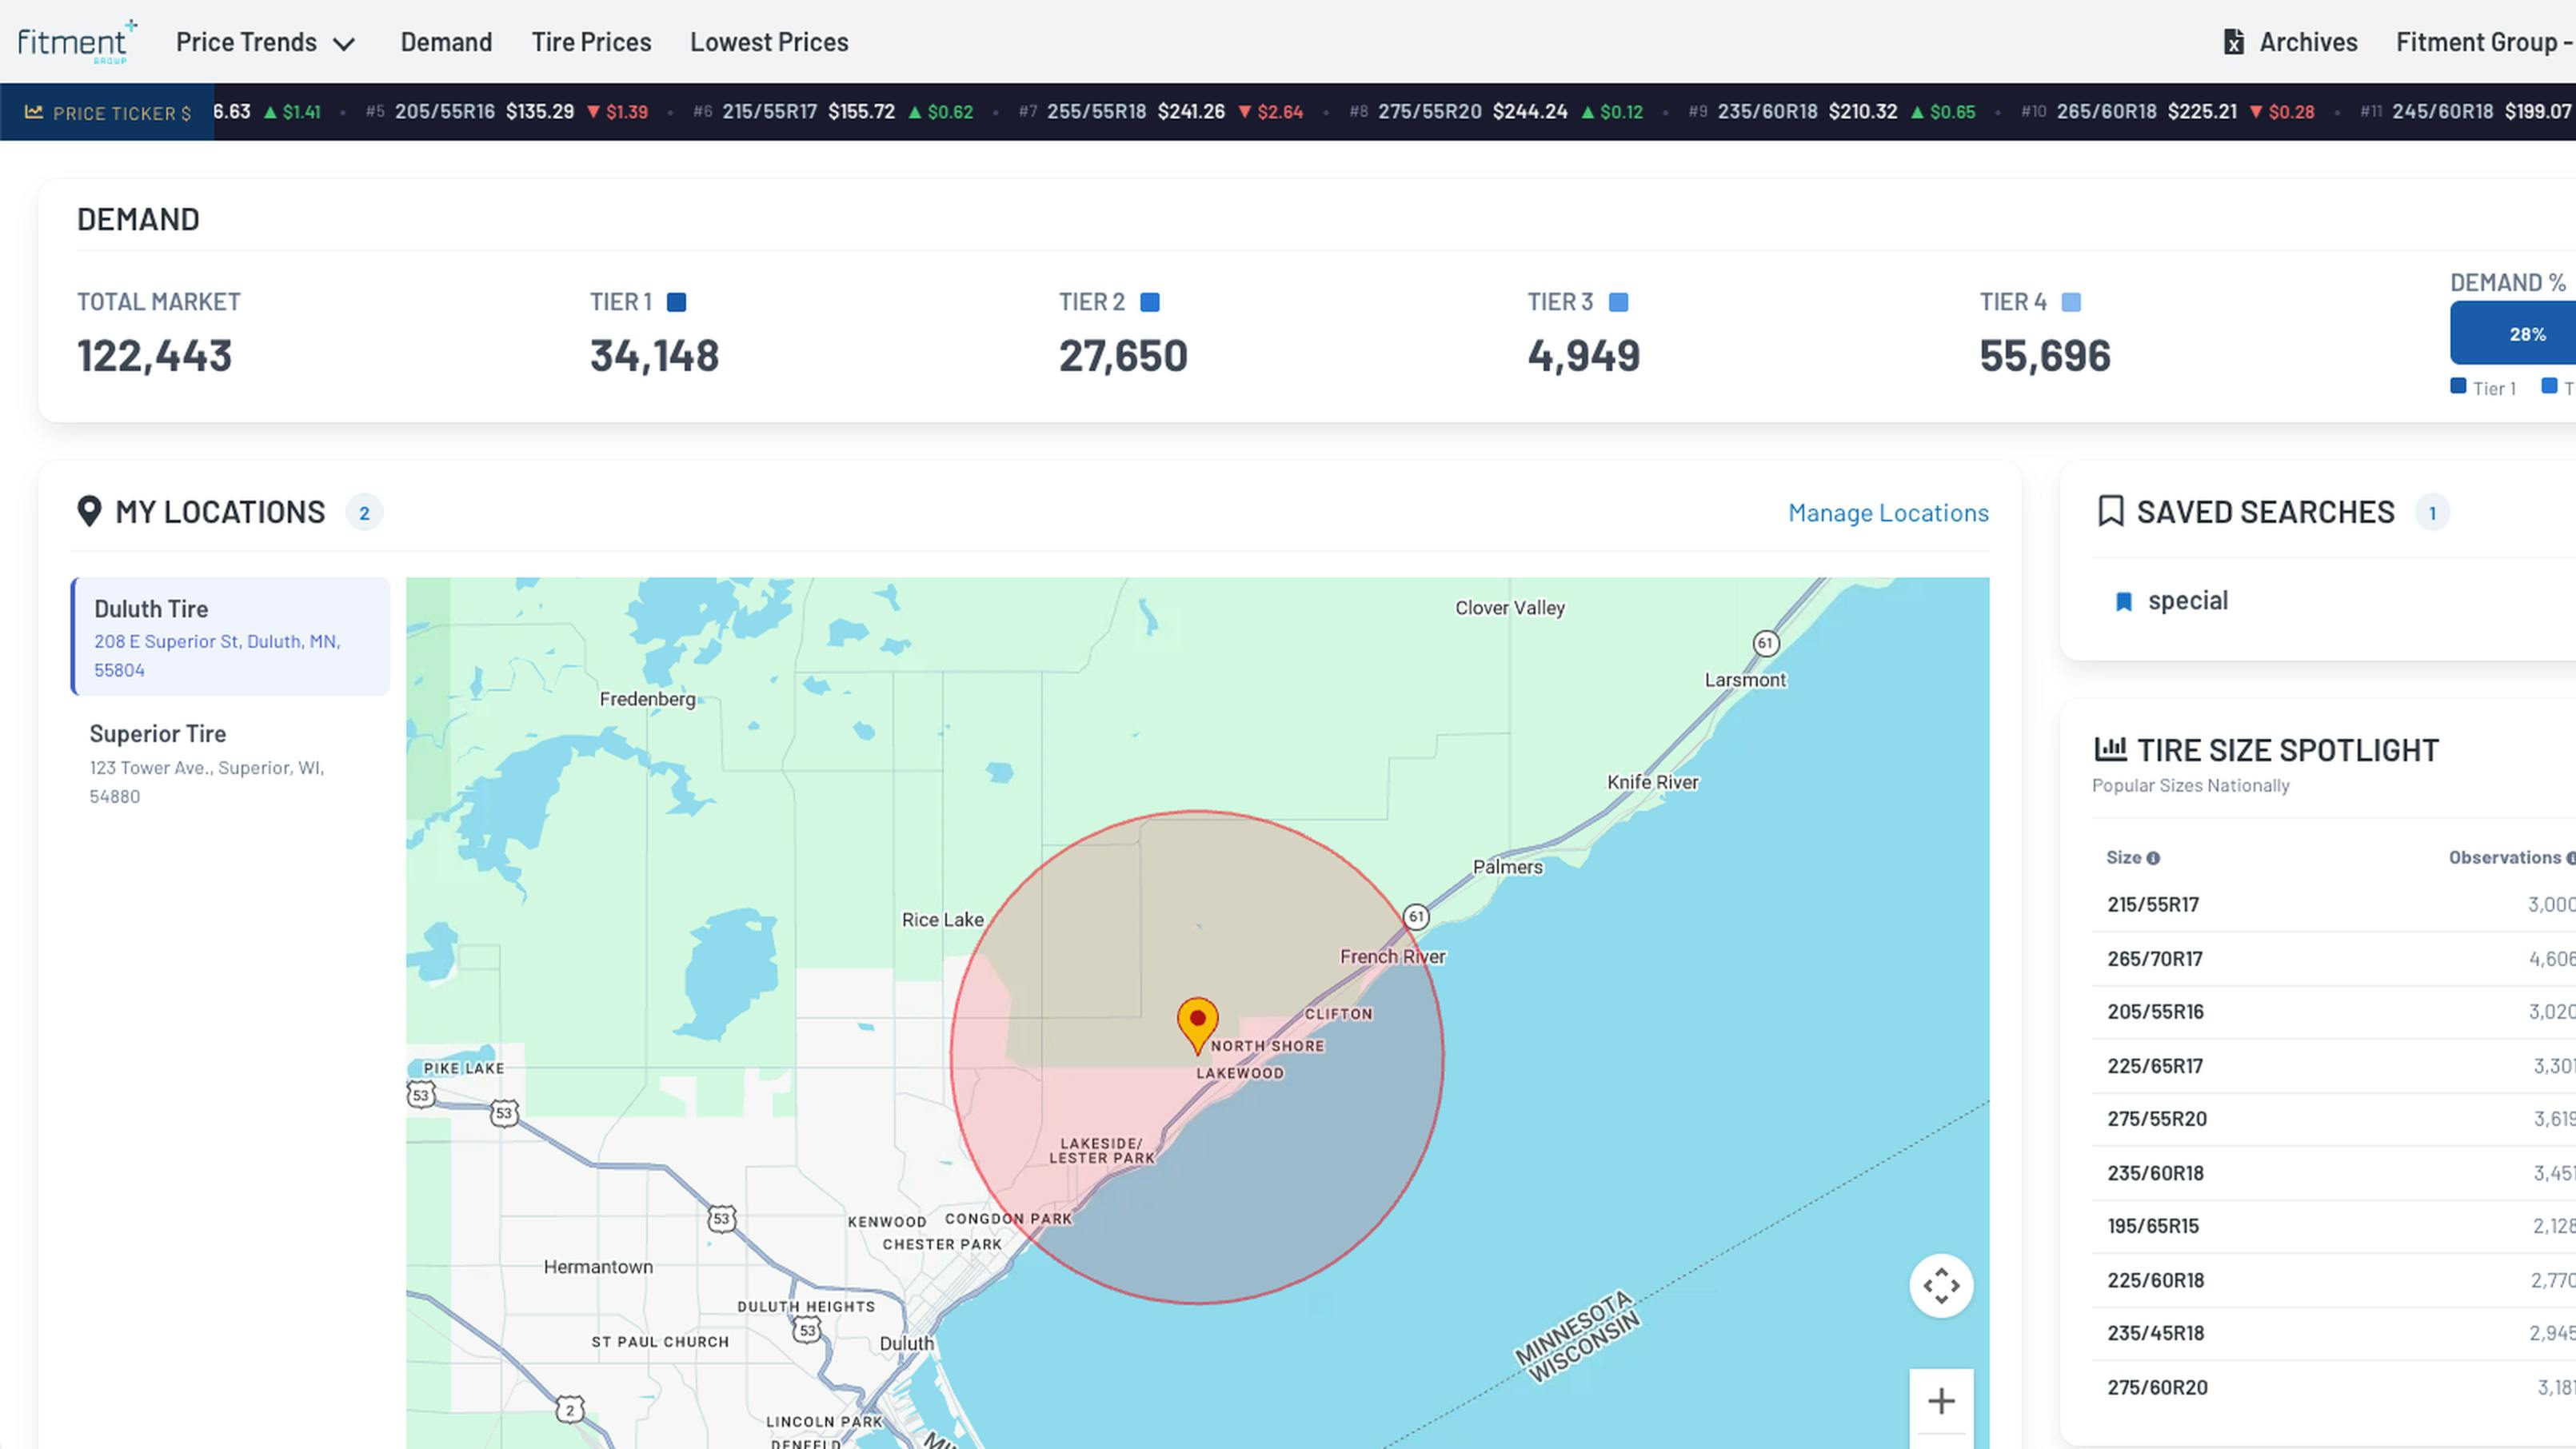Click the blue bookmark next to special

[2124, 601]
